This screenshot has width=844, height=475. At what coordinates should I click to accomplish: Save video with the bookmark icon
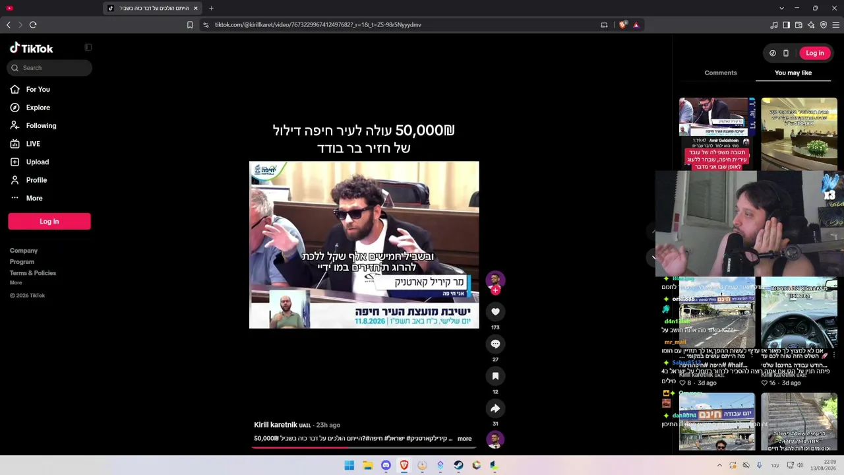(495, 376)
